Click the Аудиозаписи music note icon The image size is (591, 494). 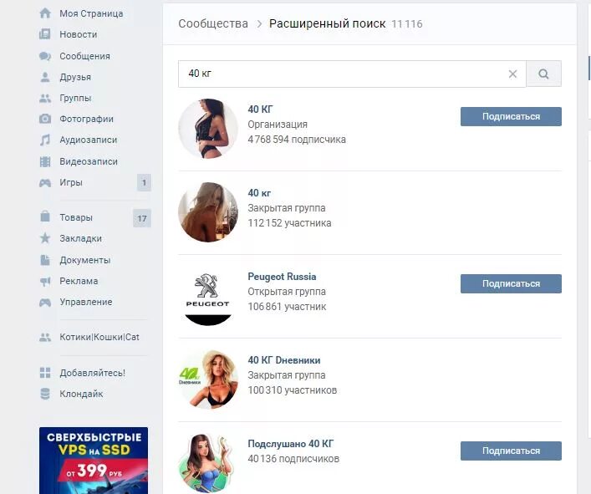point(45,140)
